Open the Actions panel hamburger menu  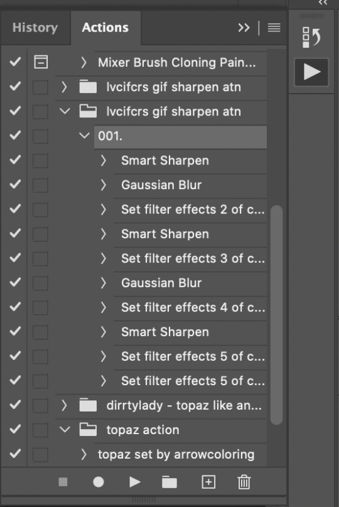(x=274, y=28)
